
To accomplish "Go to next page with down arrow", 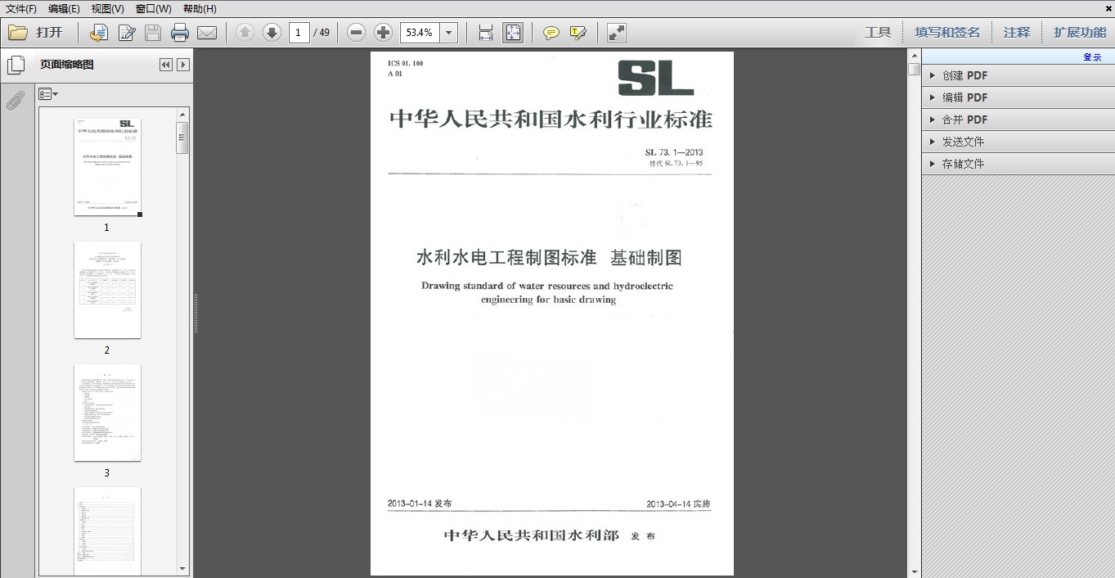I will coord(272,33).
